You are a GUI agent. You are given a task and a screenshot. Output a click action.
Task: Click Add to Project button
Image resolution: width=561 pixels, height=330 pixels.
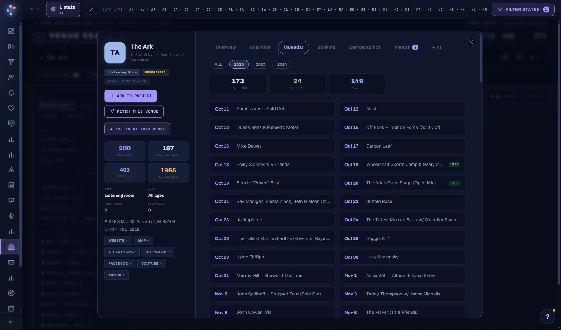[x=131, y=96]
